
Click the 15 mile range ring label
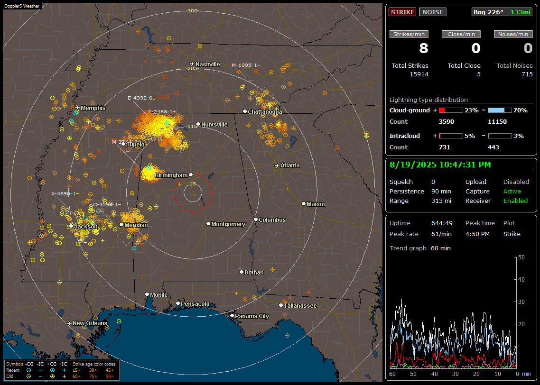pos(193,183)
